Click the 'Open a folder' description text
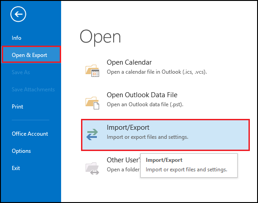 pyautogui.click(x=123, y=170)
